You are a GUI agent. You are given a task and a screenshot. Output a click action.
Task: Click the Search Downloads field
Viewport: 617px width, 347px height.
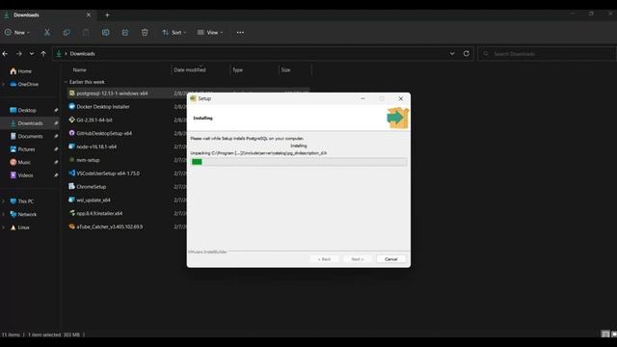547,54
